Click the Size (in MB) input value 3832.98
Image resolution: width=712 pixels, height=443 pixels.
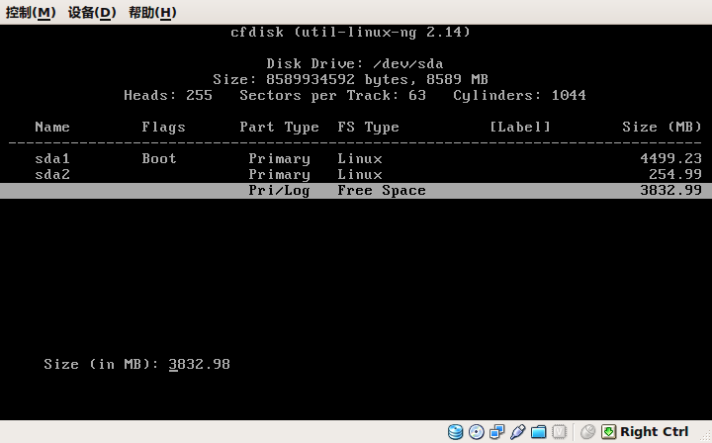pyautogui.click(x=200, y=364)
